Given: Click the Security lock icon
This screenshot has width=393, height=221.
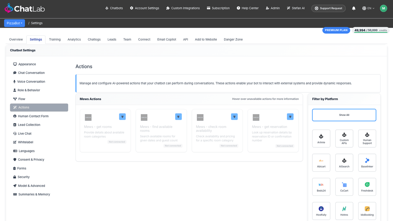Looking at the screenshot, I should tap(15, 177).
